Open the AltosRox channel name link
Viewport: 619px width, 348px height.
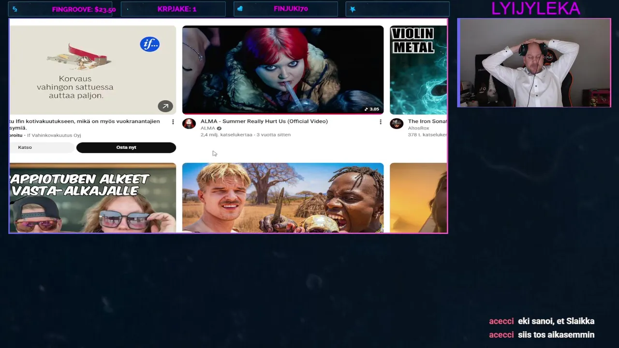418,128
